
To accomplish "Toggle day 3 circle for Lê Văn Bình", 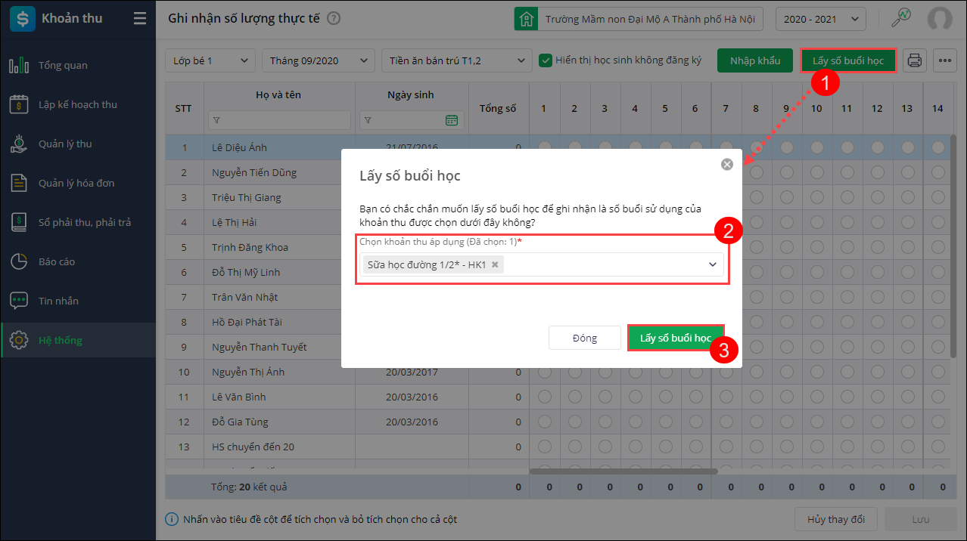I will pyautogui.click(x=605, y=397).
